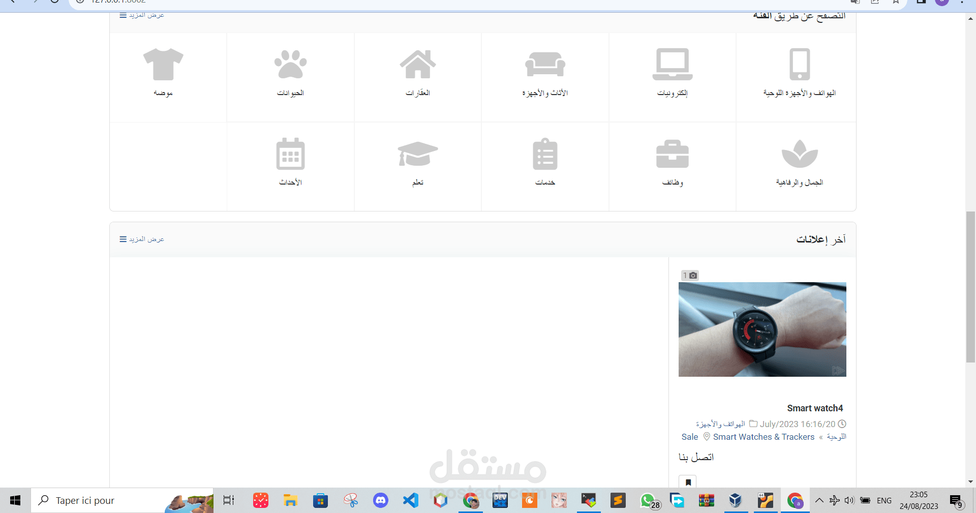This screenshot has width=976, height=513.
Task: Open Visual Studio Code from the taskbar
Action: [x=410, y=500]
